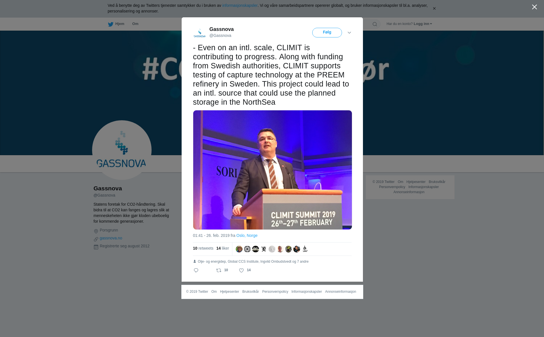Visit the gassnova.no website link
544x337 pixels.
111,238
